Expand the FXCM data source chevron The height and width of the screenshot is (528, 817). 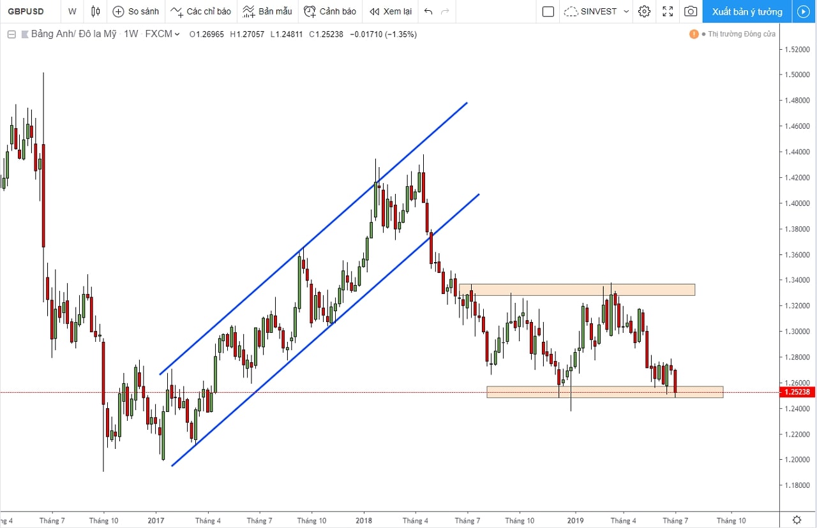(x=177, y=34)
